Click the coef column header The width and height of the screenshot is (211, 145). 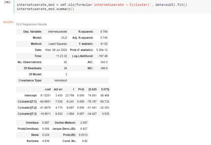48,89
